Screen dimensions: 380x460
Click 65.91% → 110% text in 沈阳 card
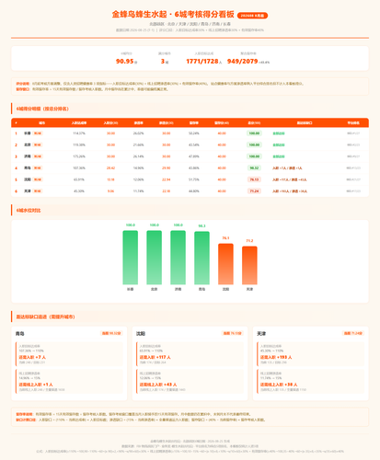point(151,351)
